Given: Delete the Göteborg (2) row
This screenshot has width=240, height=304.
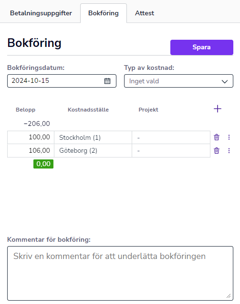Looking at the screenshot, I should (x=217, y=151).
